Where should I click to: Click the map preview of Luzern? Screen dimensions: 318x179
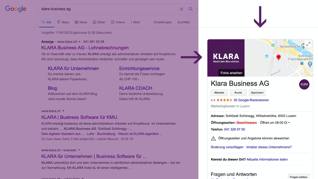[279, 58]
